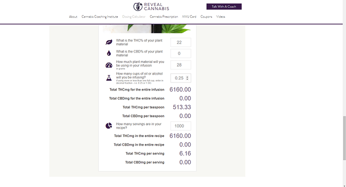Click the 'Total CBDmg in the entire recipe' label
This screenshot has width=346, height=187.
tap(139, 144)
